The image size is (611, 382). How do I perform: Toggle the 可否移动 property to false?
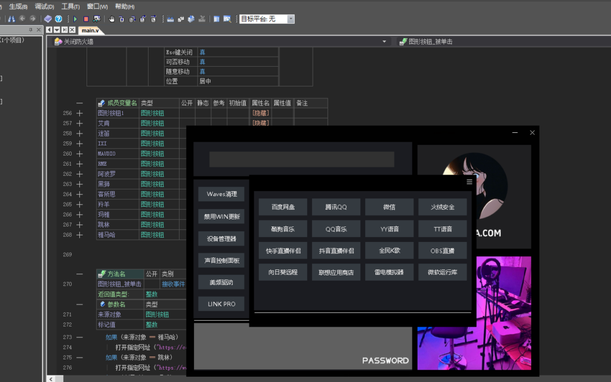[x=202, y=61]
